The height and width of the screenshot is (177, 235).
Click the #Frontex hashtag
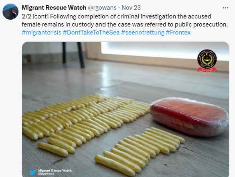click(178, 33)
